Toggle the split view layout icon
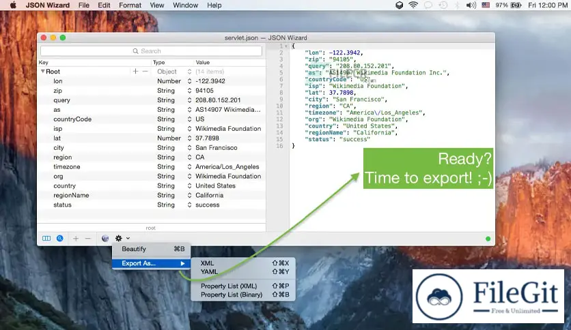This screenshot has height=330, width=571. click(x=46, y=239)
